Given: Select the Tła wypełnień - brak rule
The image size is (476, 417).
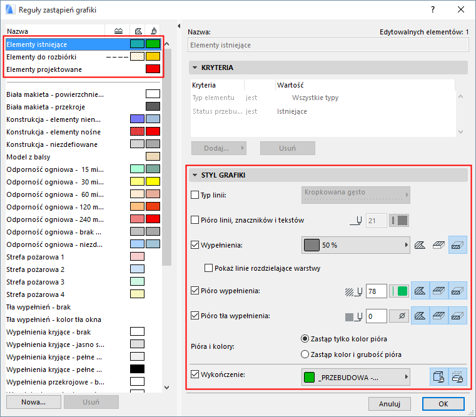Looking at the screenshot, I should tap(83, 307).
